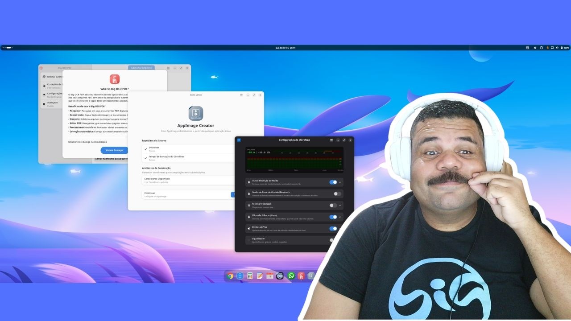The image size is (571, 321).
Task: Click Bluetooth icon in Modo de Fone row
Action: point(249,194)
